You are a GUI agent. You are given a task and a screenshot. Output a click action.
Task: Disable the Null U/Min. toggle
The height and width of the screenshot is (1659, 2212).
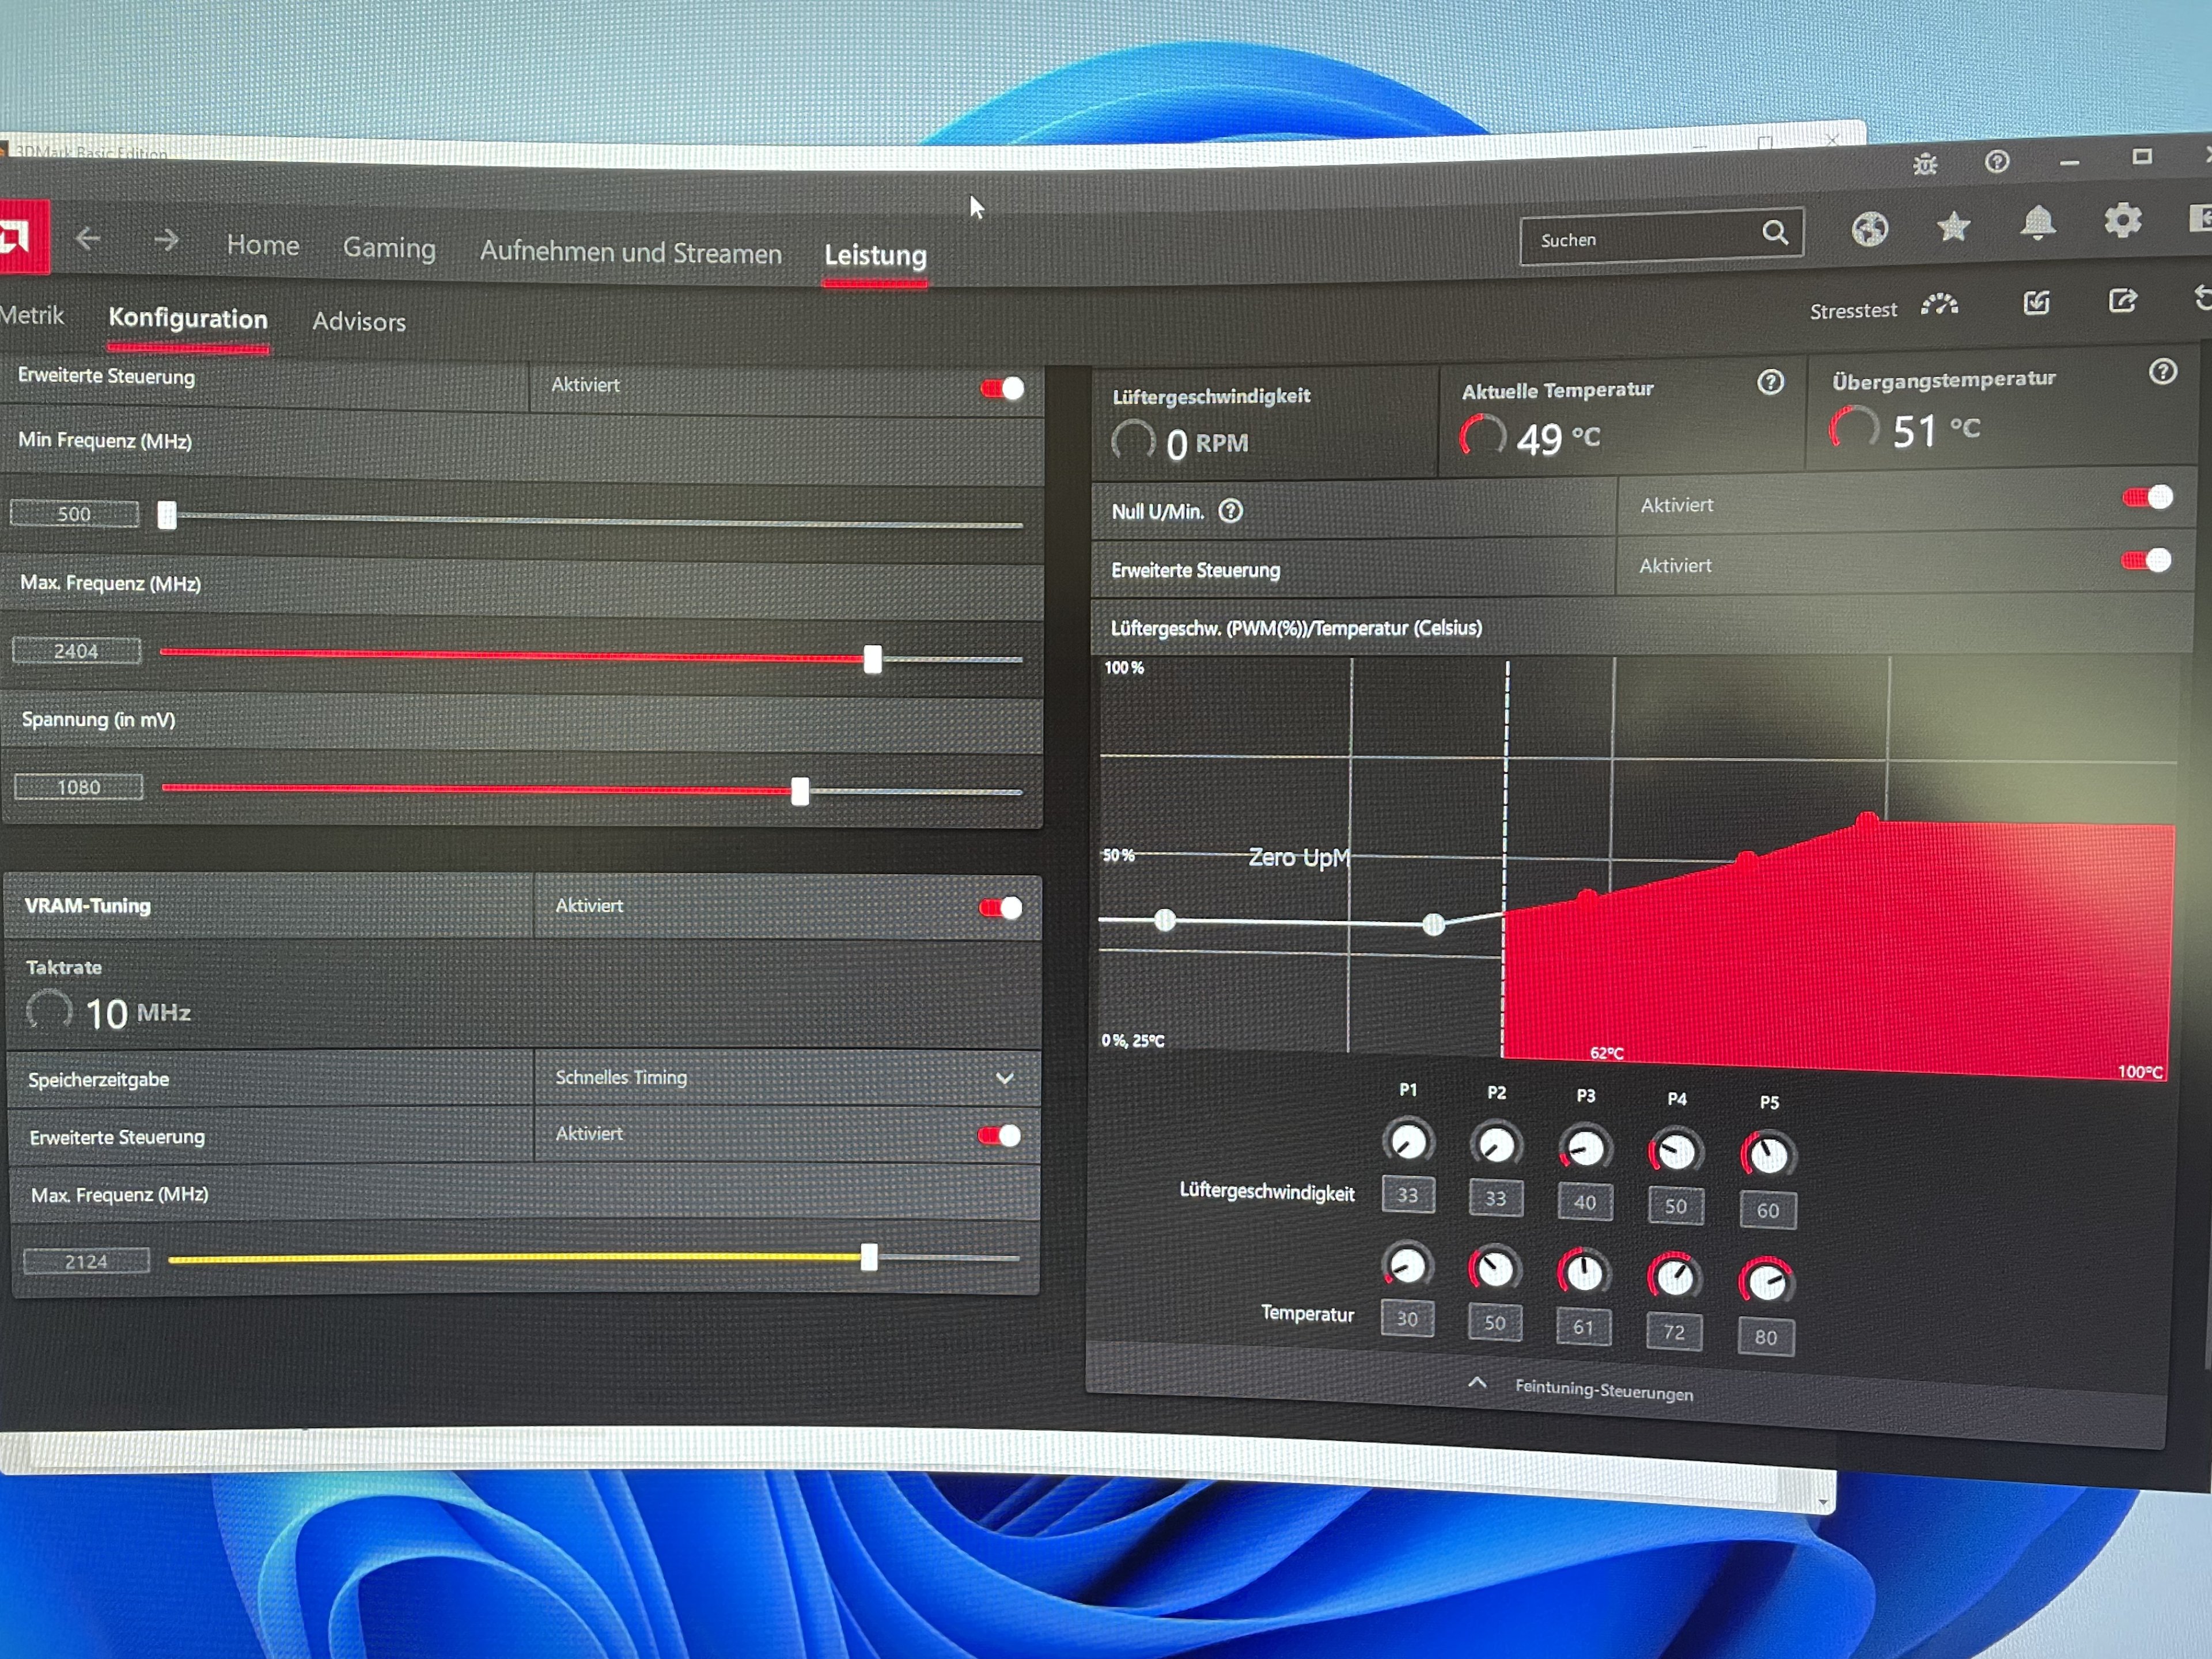tap(2147, 497)
